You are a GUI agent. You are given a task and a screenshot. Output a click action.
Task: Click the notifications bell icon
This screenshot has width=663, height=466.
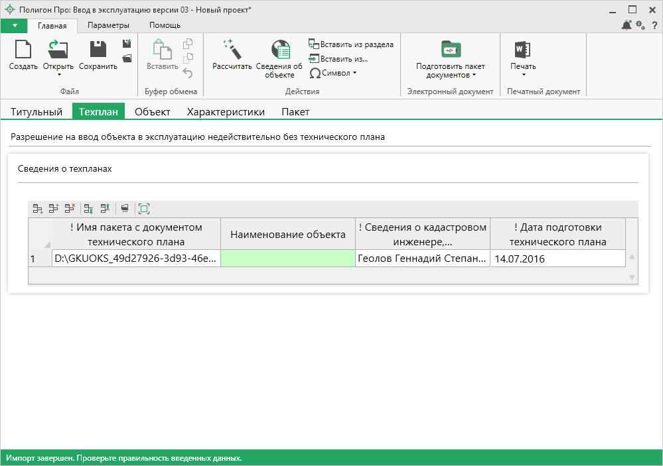pos(626,25)
